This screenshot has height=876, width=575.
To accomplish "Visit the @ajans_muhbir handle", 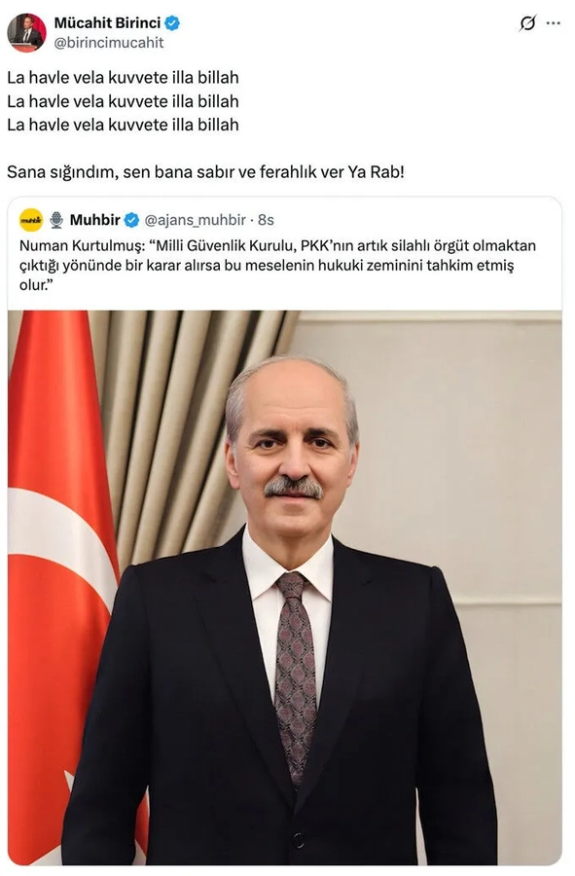I will click(195, 220).
